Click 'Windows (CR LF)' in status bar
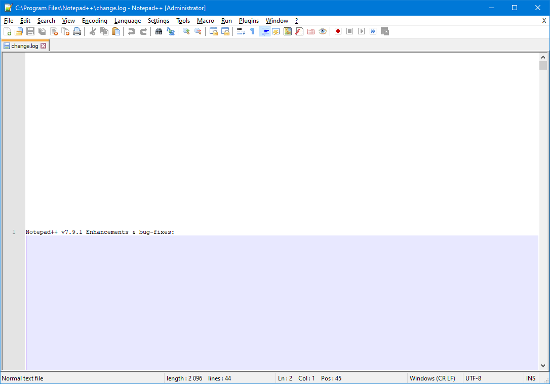The image size is (550, 384). tap(433, 378)
